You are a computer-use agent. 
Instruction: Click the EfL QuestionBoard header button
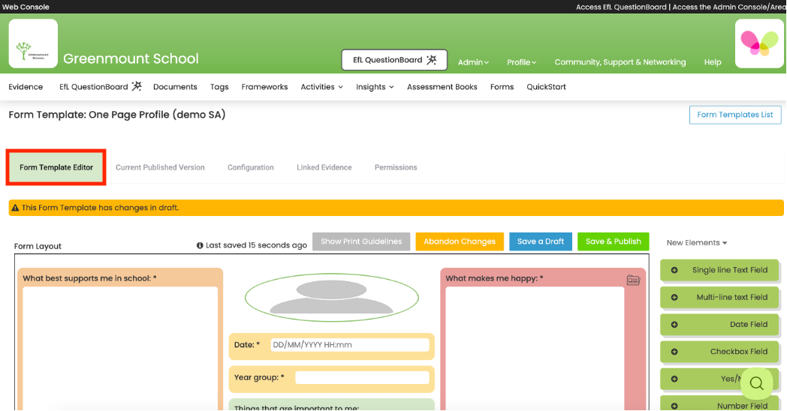click(394, 60)
